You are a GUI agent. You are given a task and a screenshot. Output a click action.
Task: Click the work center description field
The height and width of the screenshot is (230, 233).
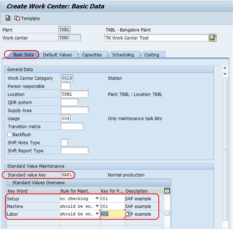pos(156,38)
